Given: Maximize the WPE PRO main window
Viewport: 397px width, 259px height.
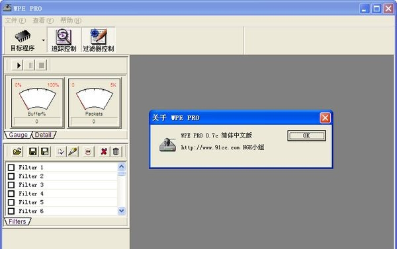Looking at the screenshot, I should click(x=376, y=9).
